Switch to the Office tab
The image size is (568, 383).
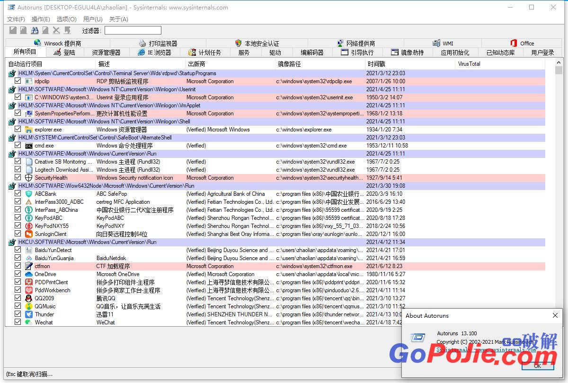coord(522,43)
